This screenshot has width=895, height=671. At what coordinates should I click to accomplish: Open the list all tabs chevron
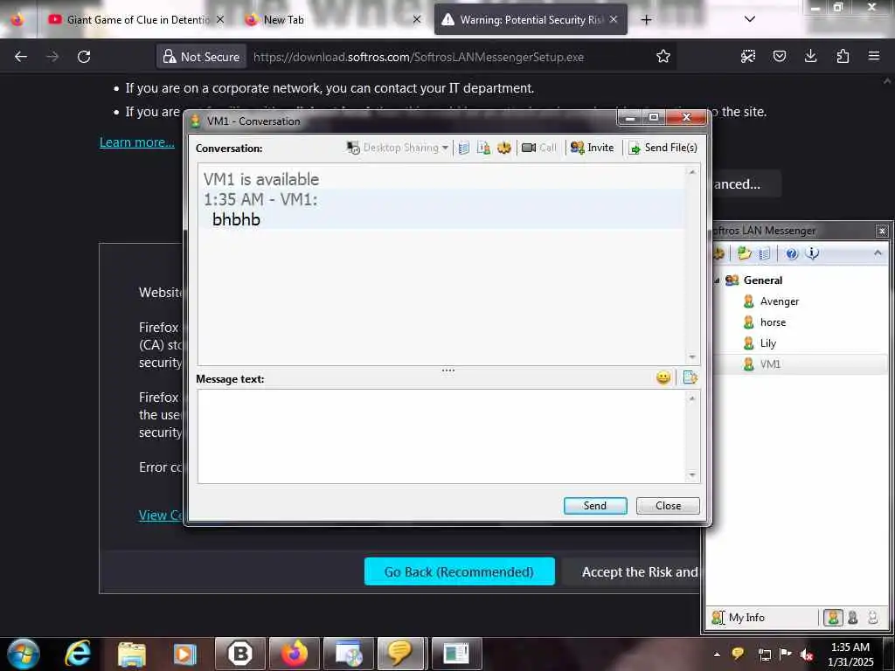750,19
